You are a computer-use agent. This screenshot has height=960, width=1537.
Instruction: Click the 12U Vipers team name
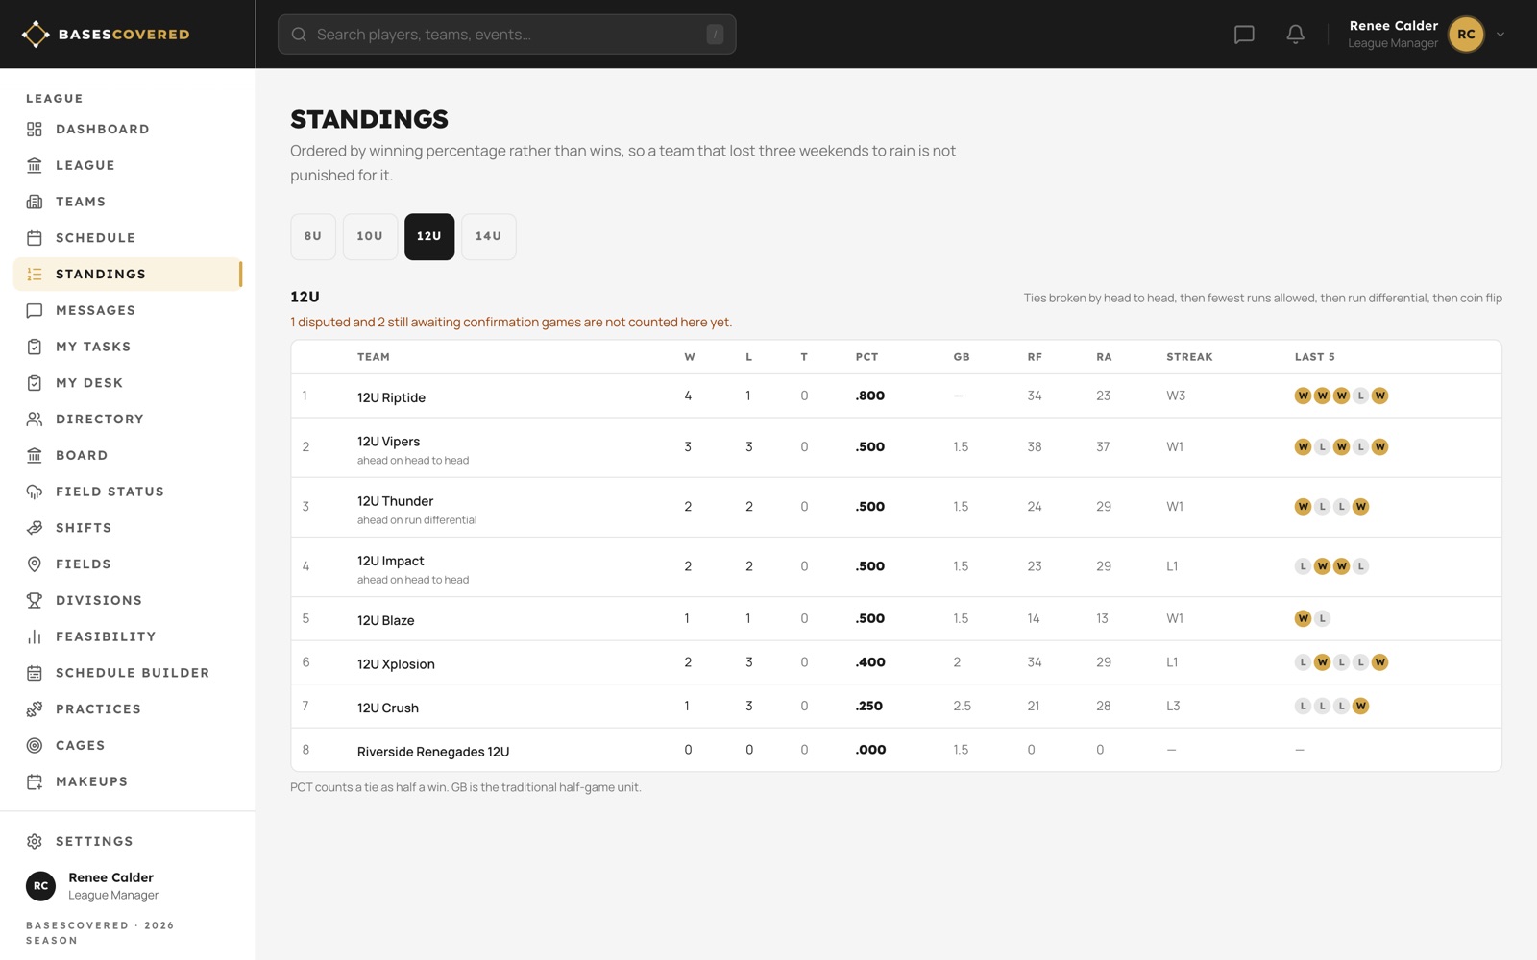pos(388,442)
